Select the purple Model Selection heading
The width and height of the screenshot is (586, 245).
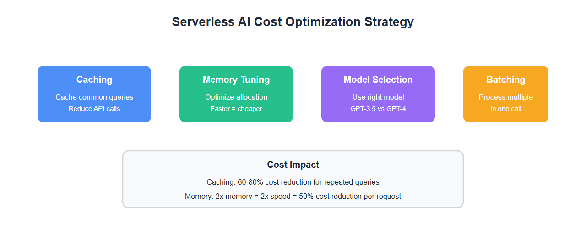pos(378,80)
